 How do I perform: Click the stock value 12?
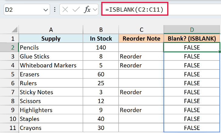point(101,101)
